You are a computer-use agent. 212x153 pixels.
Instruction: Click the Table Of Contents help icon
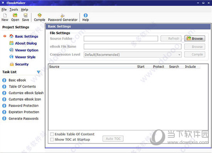4,86
